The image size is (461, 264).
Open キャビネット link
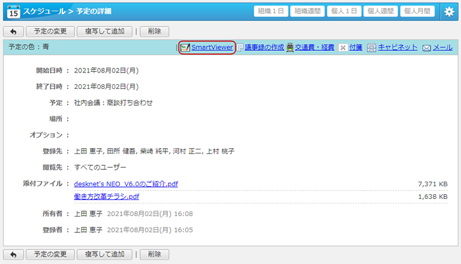[398, 47]
